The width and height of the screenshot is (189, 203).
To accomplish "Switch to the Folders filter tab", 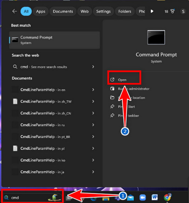I will coord(125,11).
